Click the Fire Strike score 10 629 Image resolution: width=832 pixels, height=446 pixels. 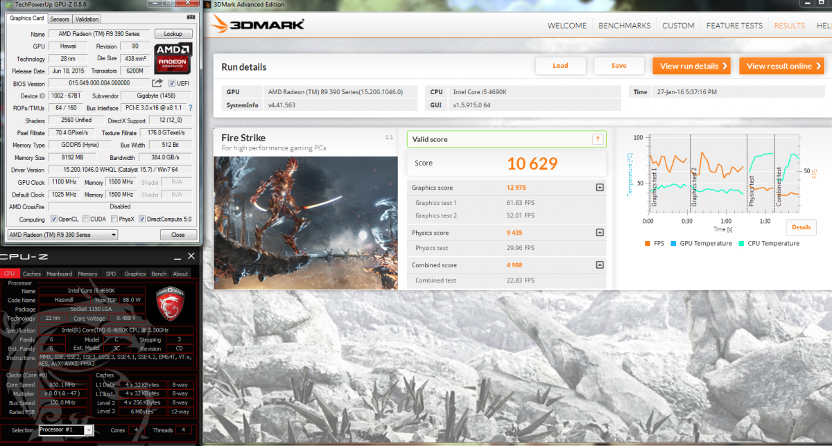(x=532, y=163)
